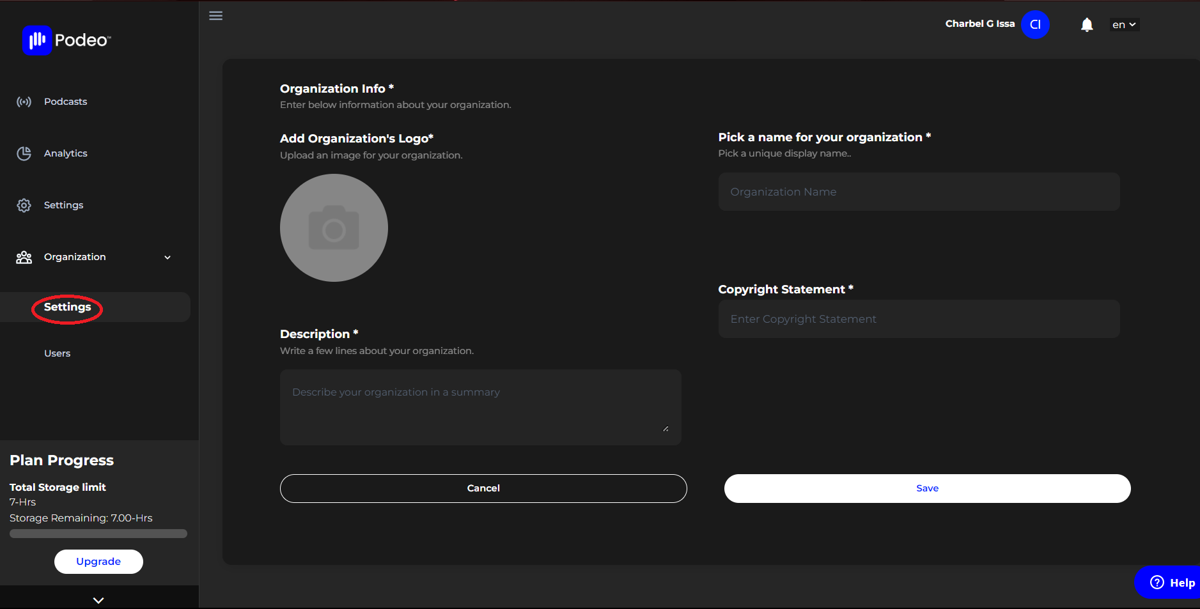Select Users under Organization

click(57, 353)
